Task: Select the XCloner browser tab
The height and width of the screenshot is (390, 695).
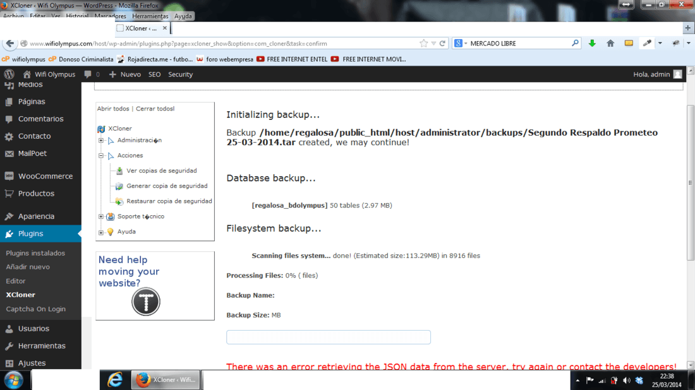Action: pos(142,28)
